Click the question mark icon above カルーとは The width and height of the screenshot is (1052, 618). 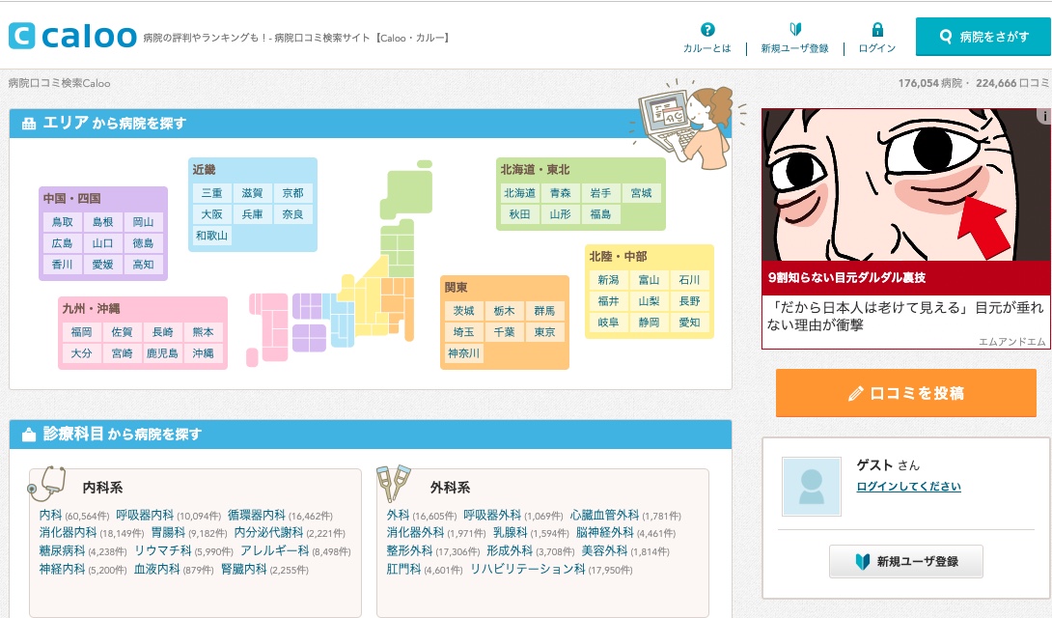pos(706,29)
